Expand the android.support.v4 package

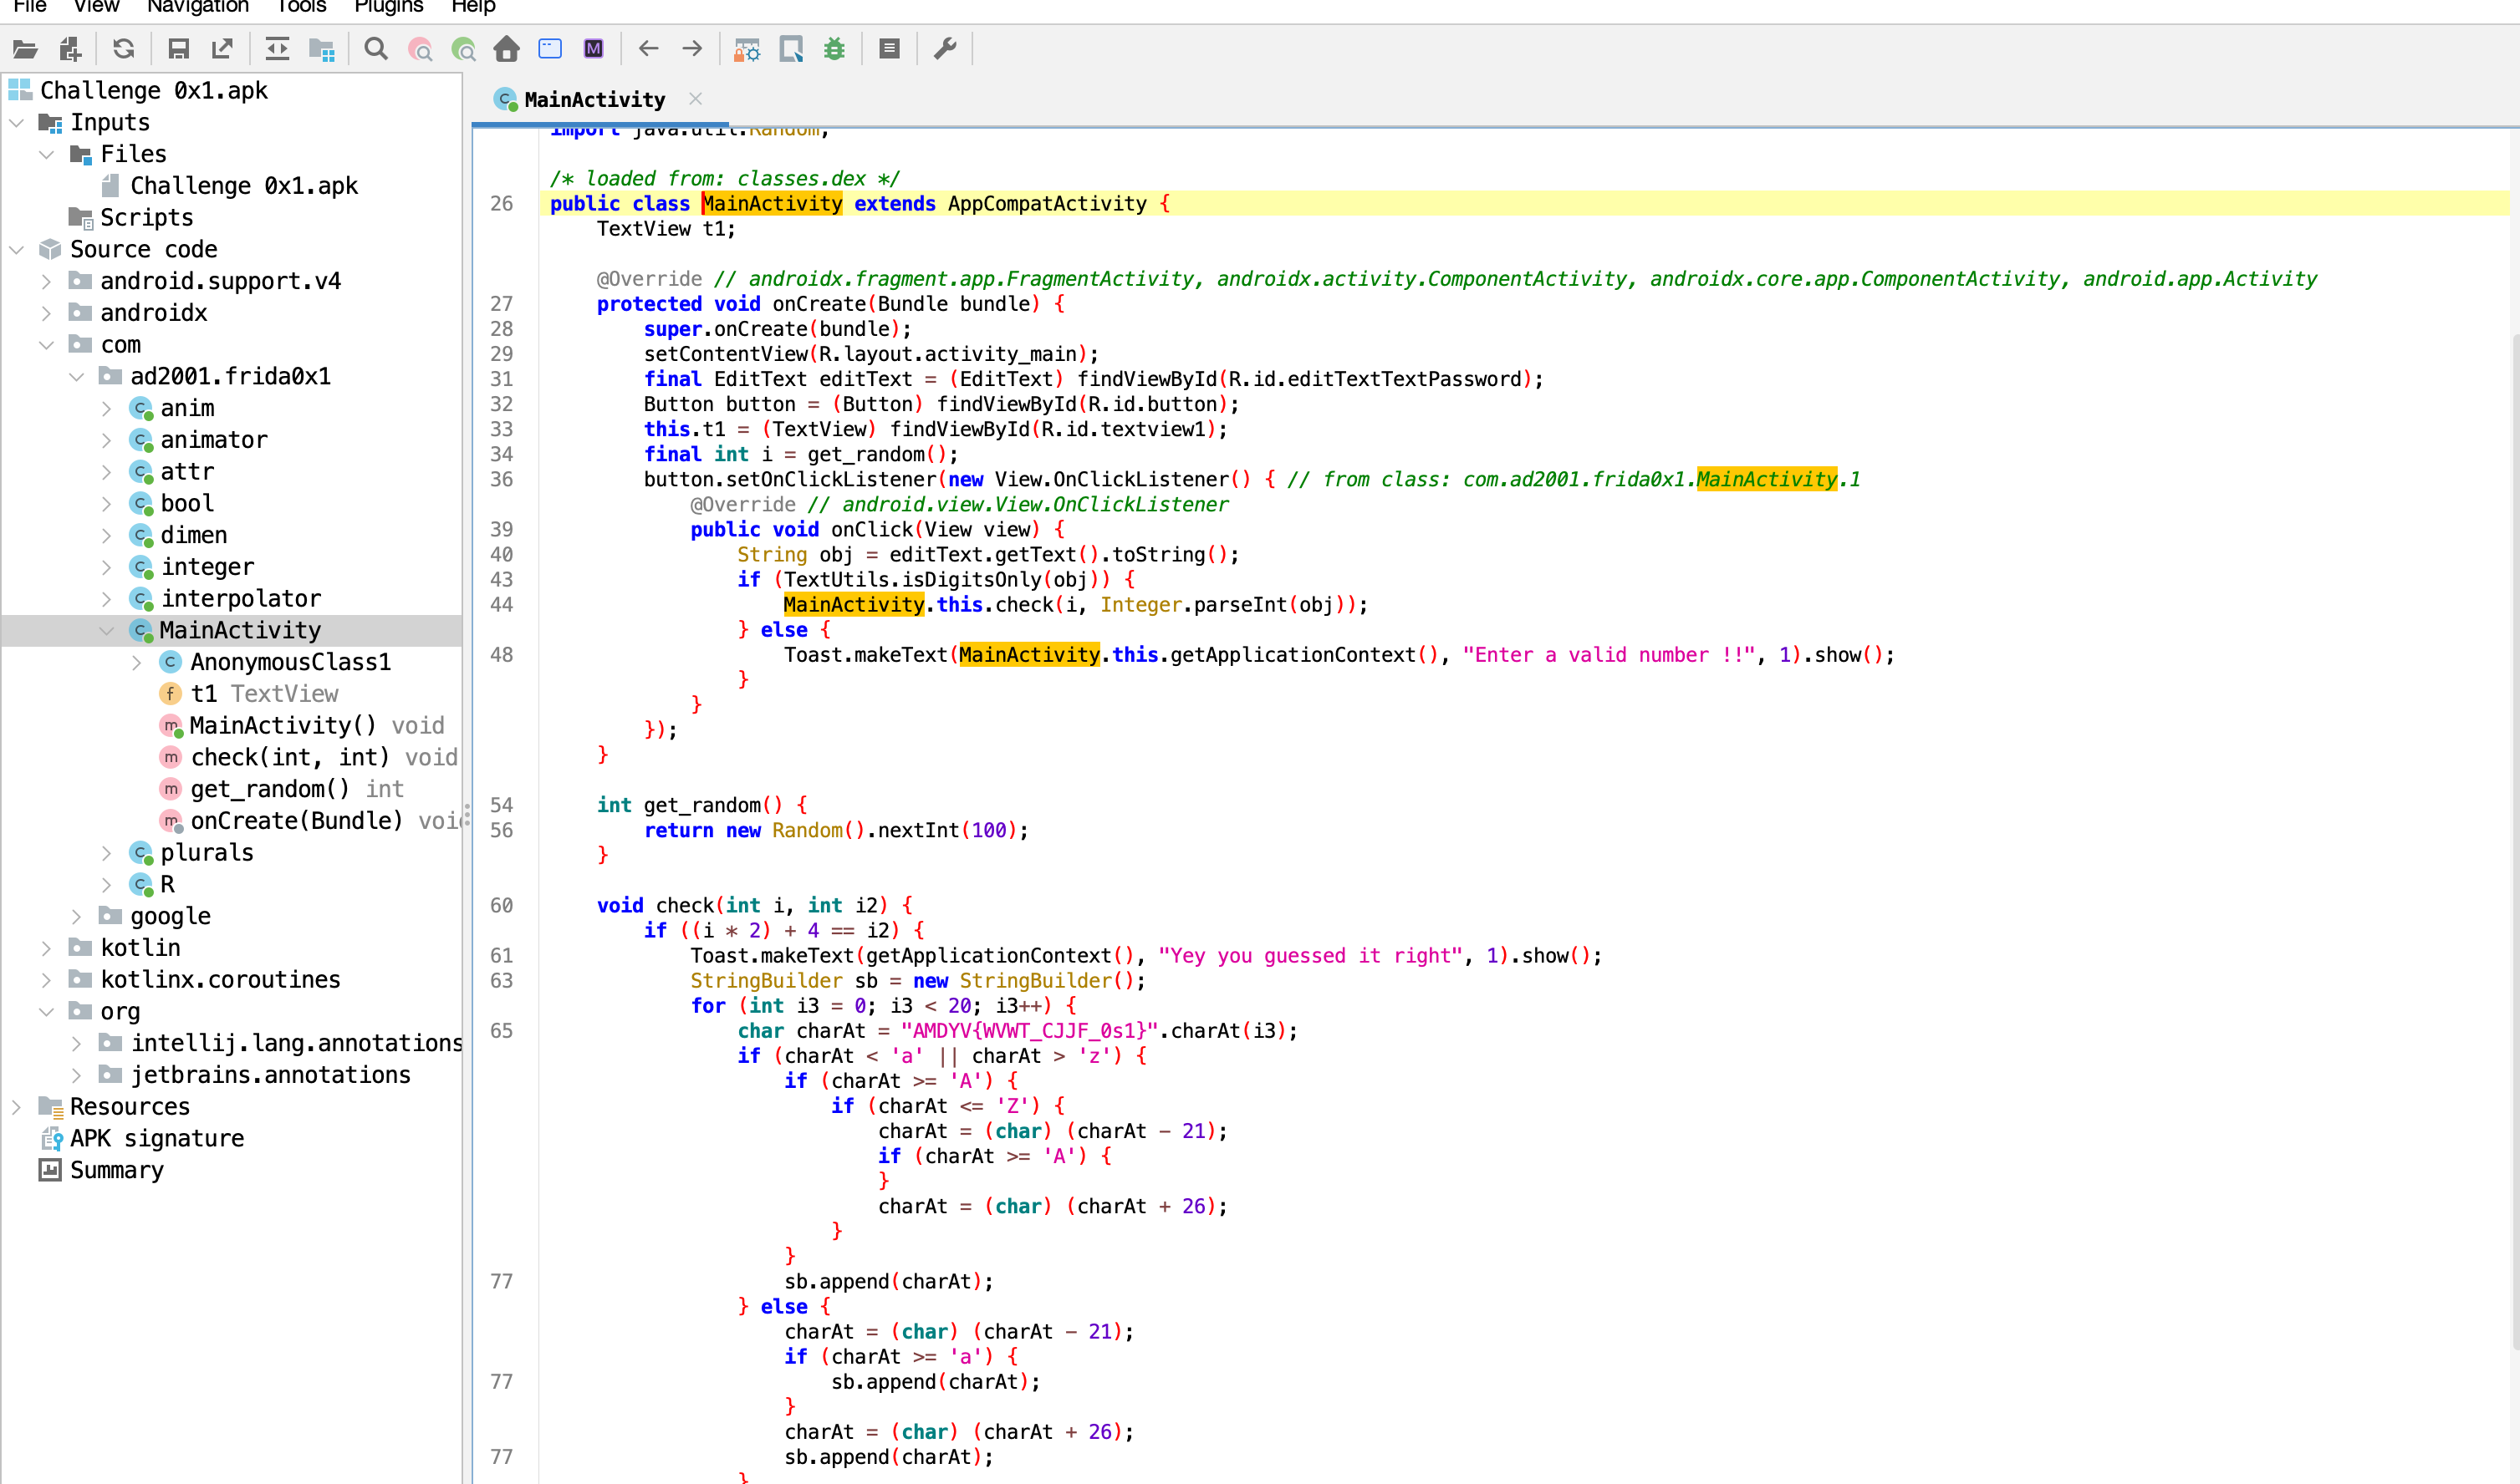[x=46, y=282]
